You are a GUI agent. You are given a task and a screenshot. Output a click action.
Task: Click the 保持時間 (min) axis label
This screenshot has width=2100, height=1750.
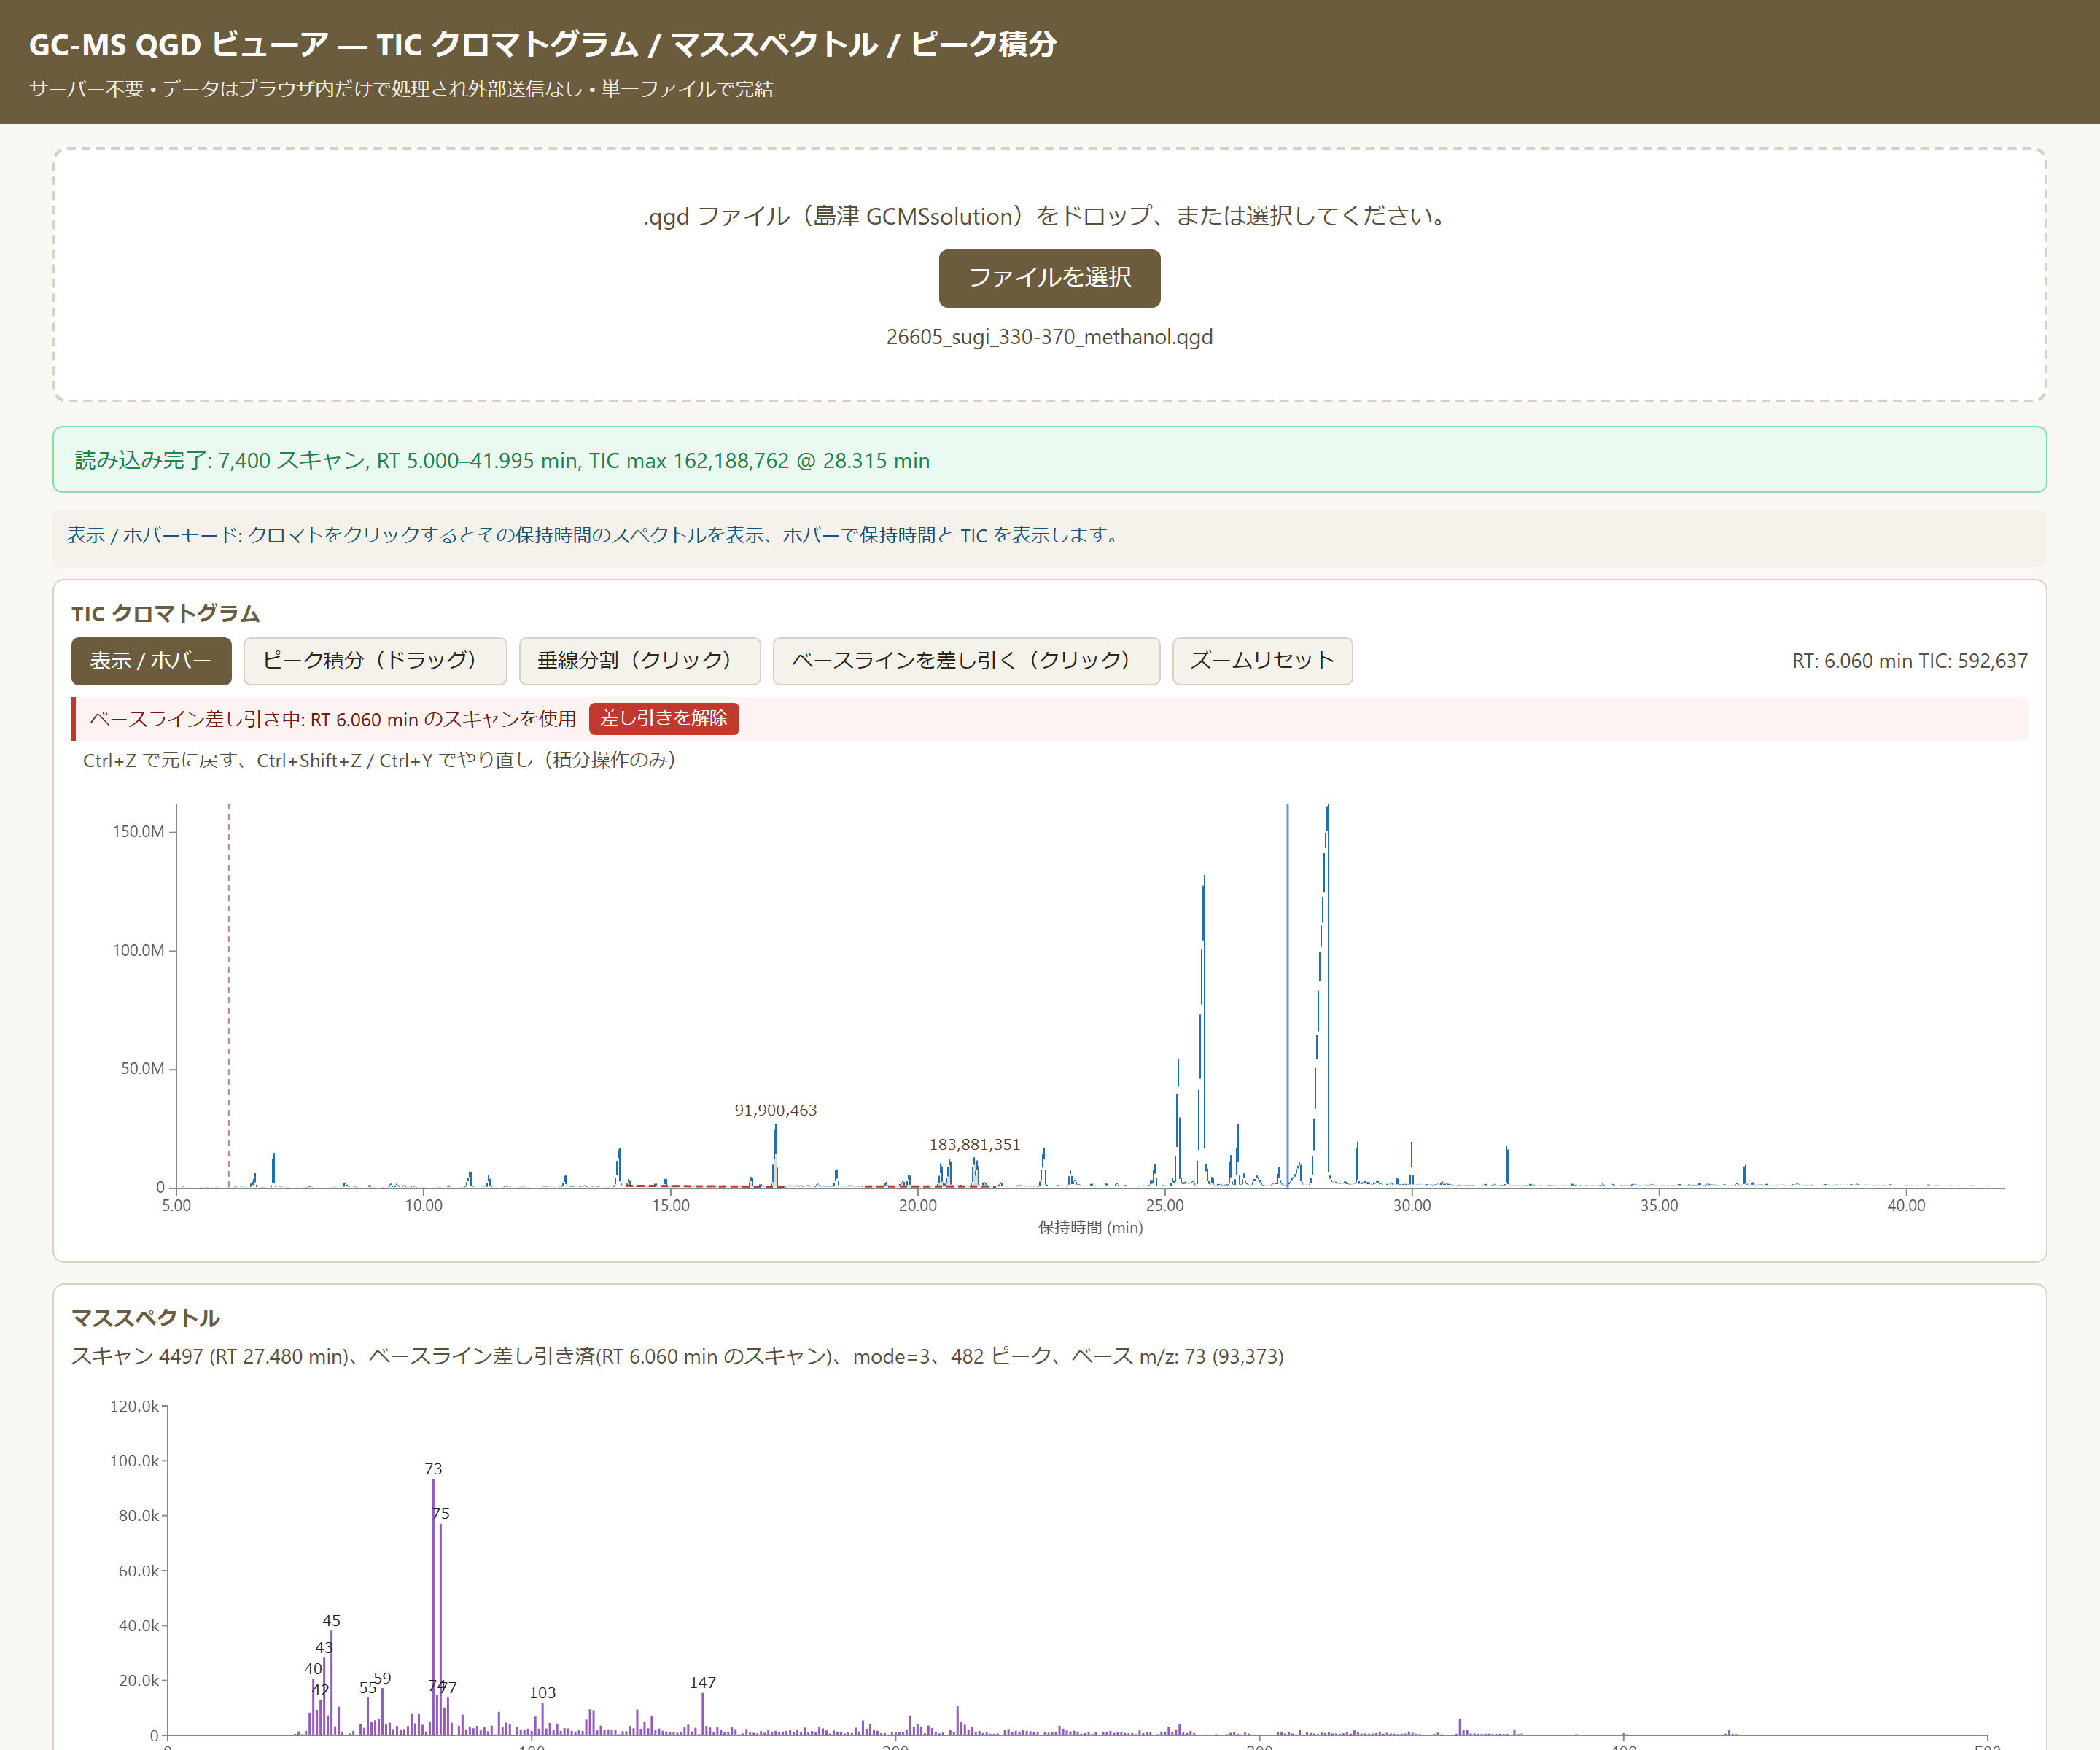coord(1090,1227)
